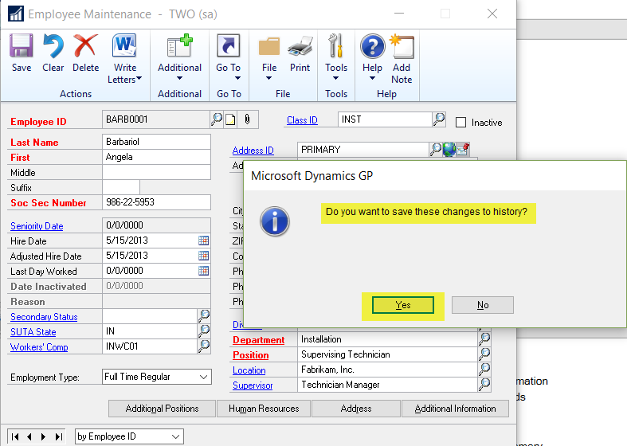This screenshot has width=627, height=446.
Task: Open Write Letters Word icon
Action: click(x=124, y=45)
